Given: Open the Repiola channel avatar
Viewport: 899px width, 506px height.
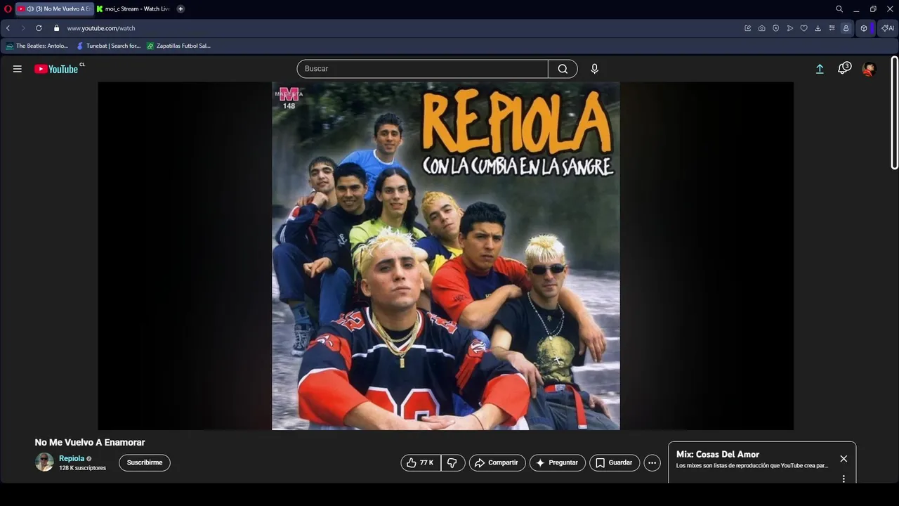Looking at the screenshot, I should point(44,462).
